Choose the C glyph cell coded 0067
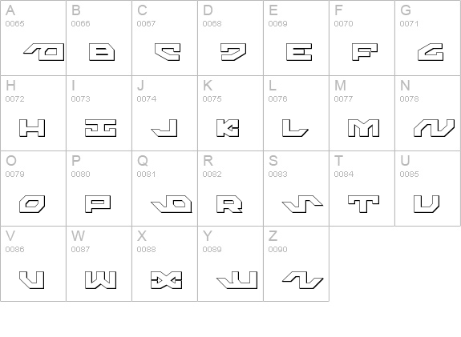Viewport: 461px width, 337px height. point(164,38)
